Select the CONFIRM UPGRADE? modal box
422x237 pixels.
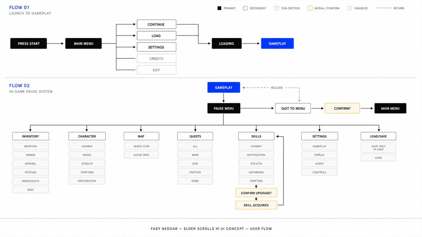coord(256,193)
